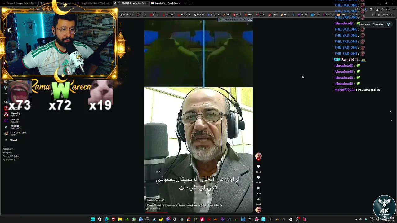This screenshot has height=223, width=397.
Task: Expand the Terms & Policies footer section
Action: tap(11, 156)
